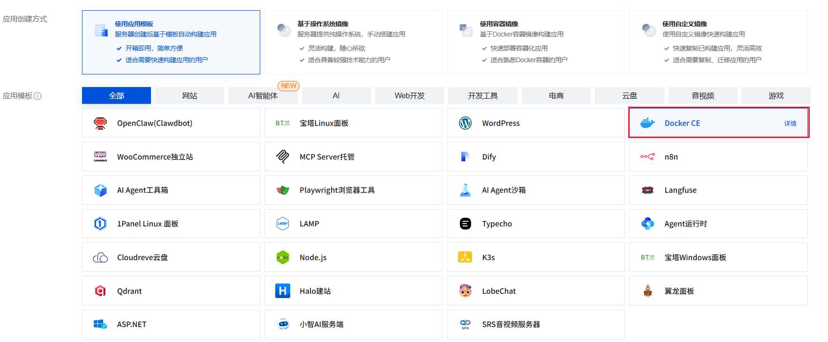The image size is (828, 342).
Task: Select the WordPress logo icon
Action: 465,123
